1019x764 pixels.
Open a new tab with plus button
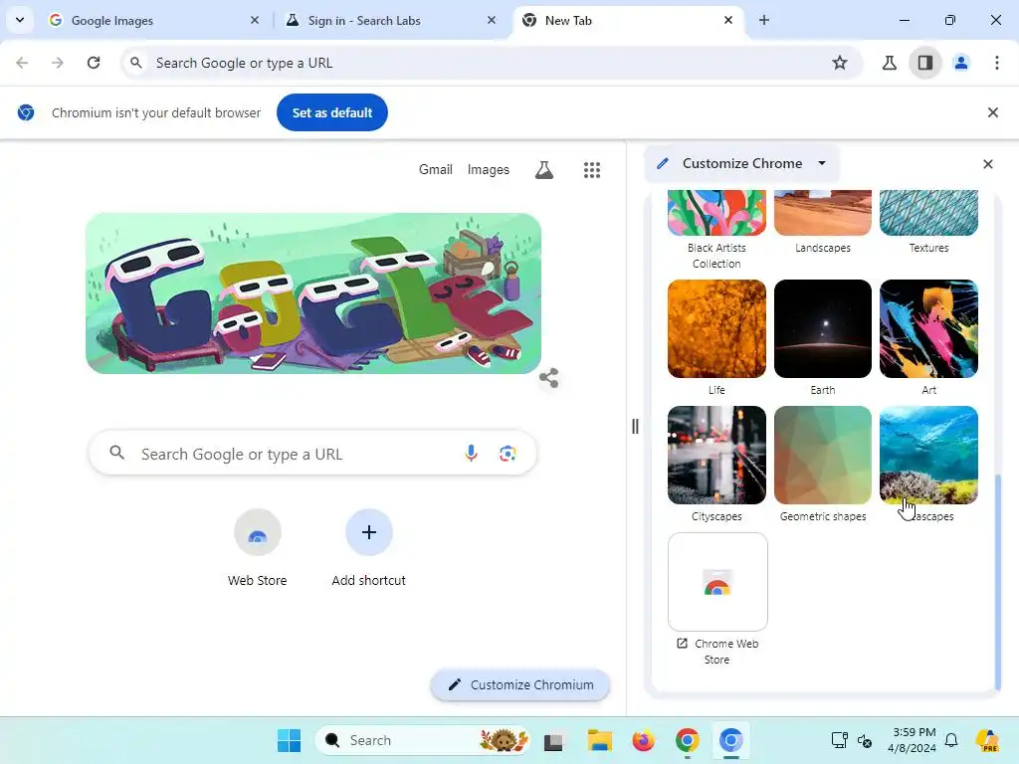click(x=764, y=20)
